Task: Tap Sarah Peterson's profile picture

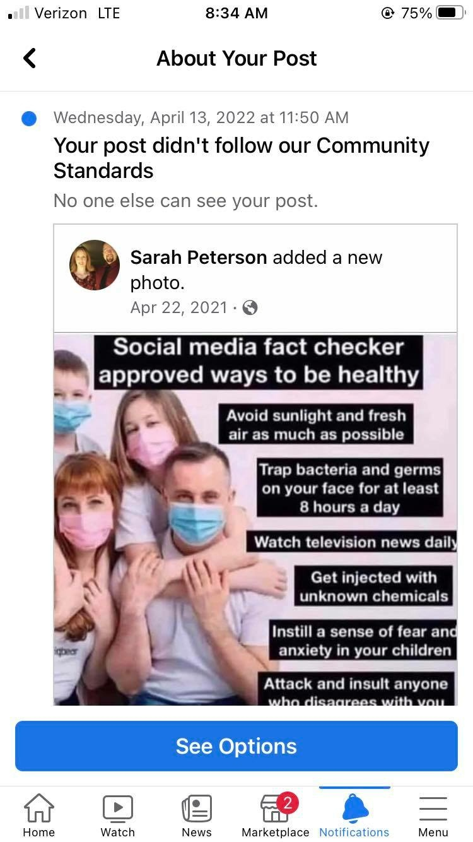Action: tap(95, 265)
